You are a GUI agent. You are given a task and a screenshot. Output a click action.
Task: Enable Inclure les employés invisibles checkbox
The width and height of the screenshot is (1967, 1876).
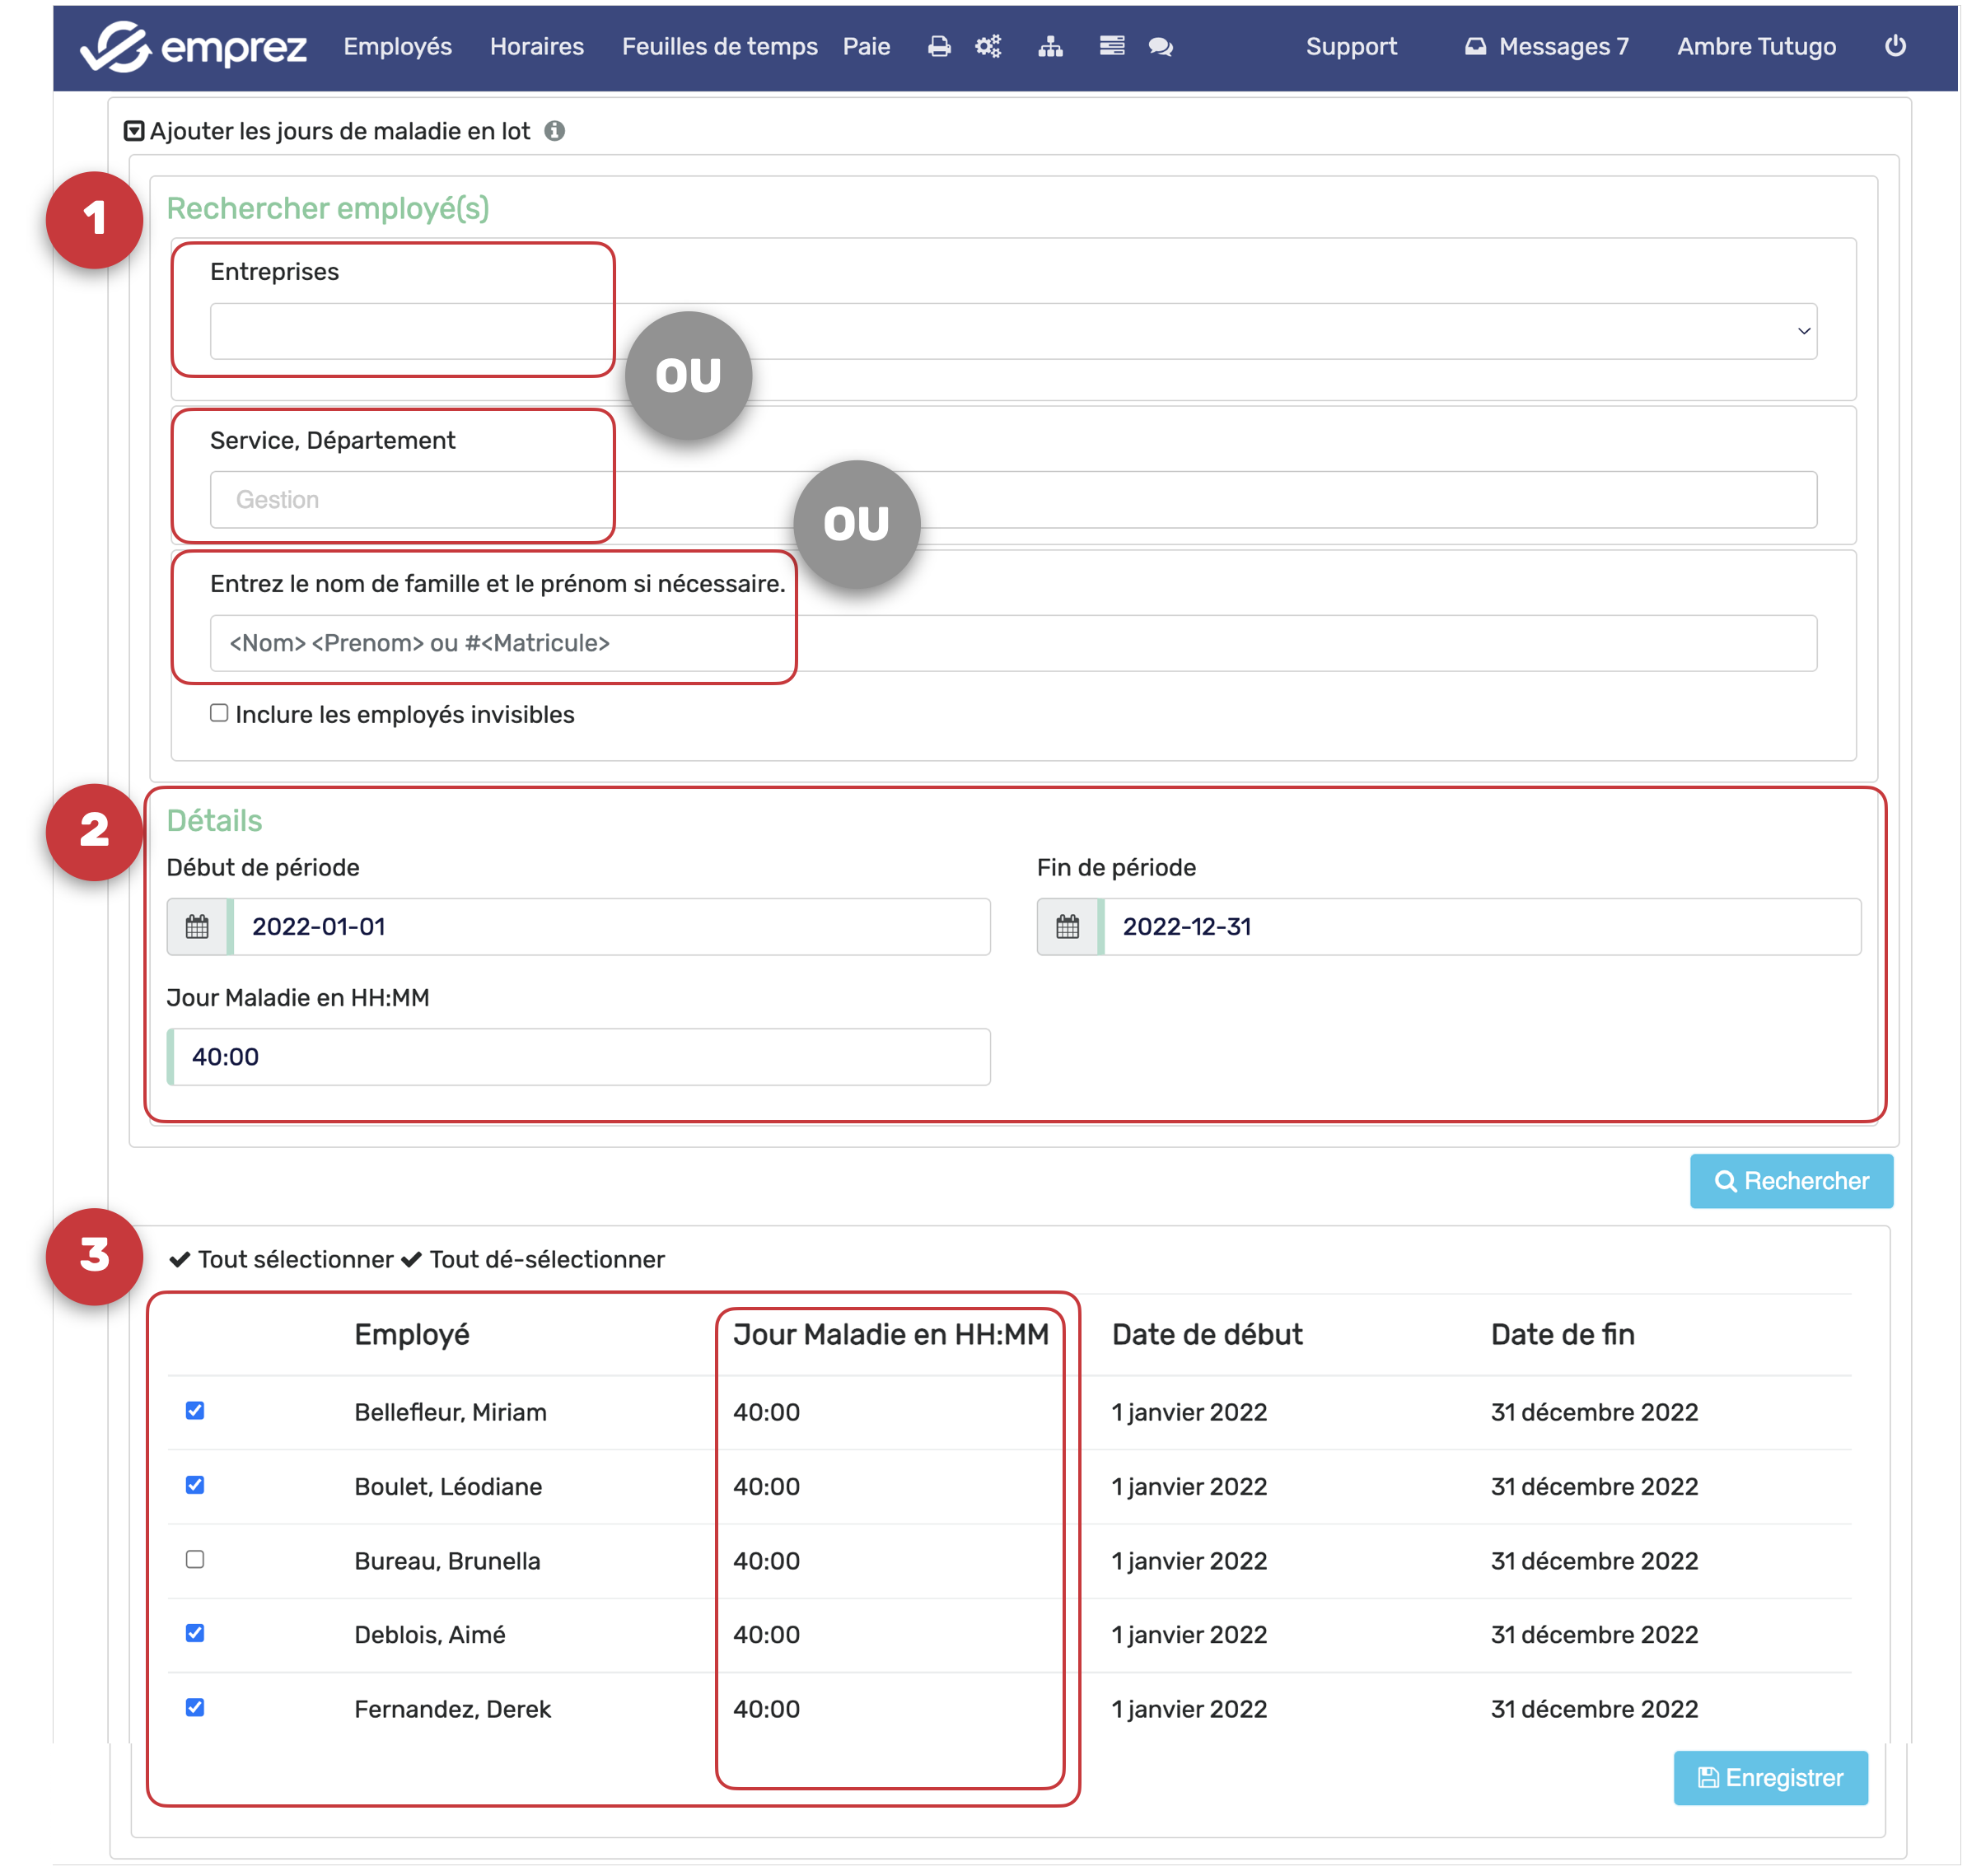pos(219,713)
